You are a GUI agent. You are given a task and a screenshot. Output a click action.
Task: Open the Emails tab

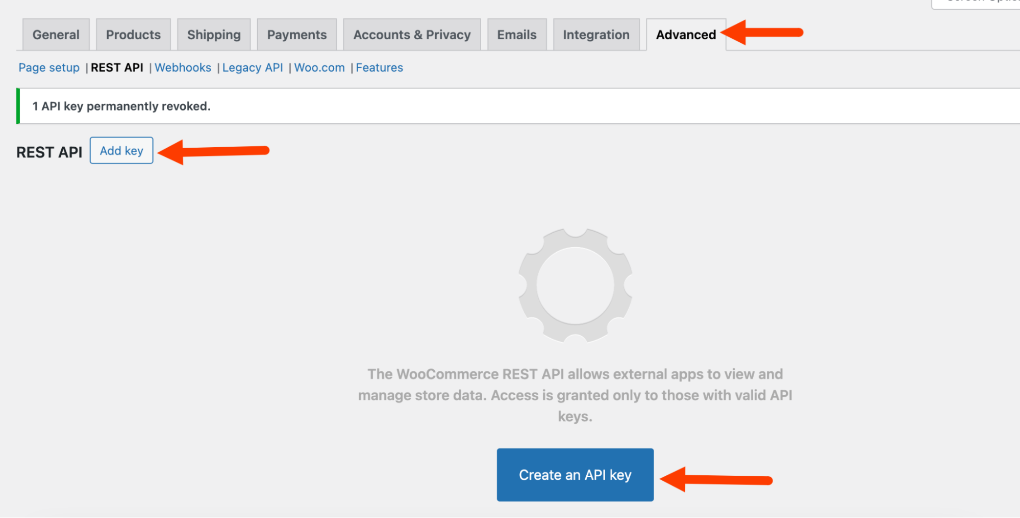(516, 34)
